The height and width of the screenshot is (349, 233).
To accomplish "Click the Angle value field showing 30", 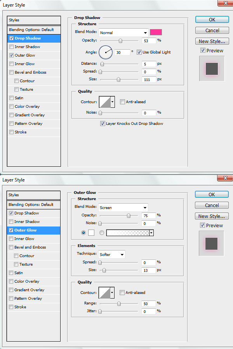I will (122, 52).
